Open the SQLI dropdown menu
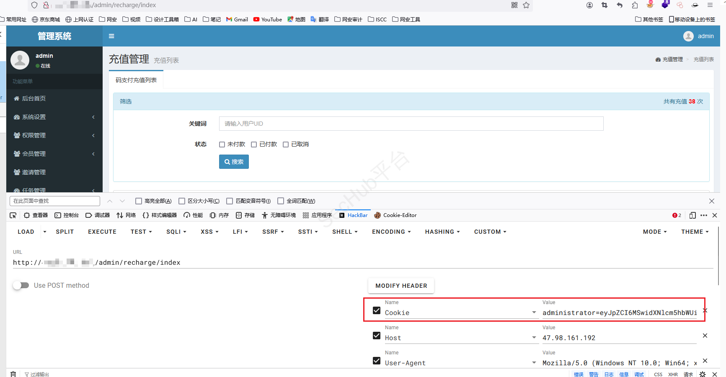 (176, 232)
